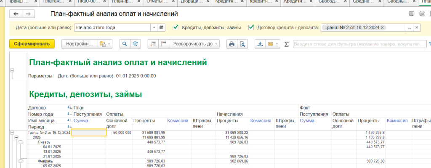Sort by Период using its sort icon

[x=69, y=127]
